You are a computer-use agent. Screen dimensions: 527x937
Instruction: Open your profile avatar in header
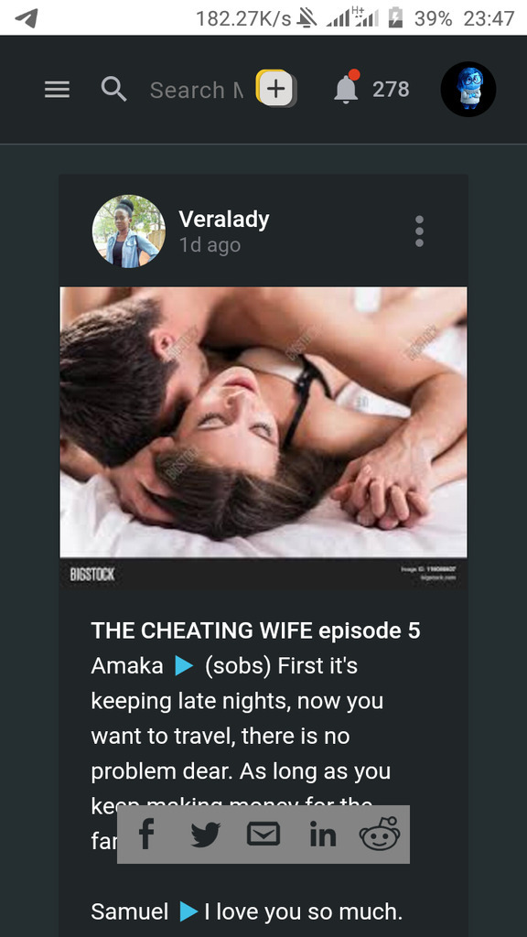tap(468, 89)
